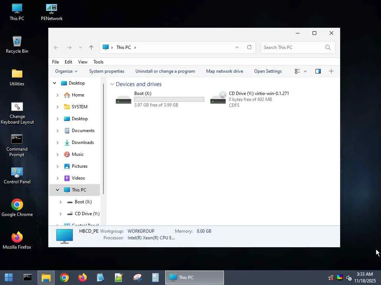Open the Utilities folder on desktop
The height and width of the screenshot is (285, 381).
click(x=17, y=78)
